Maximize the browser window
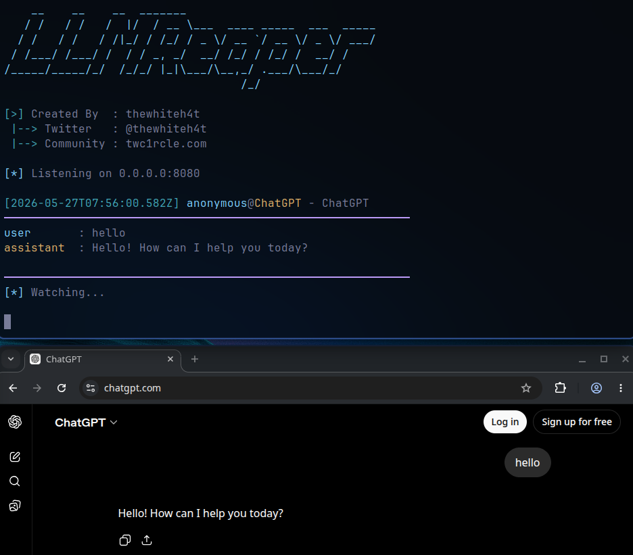633x555 pixels. pos(603,359)
